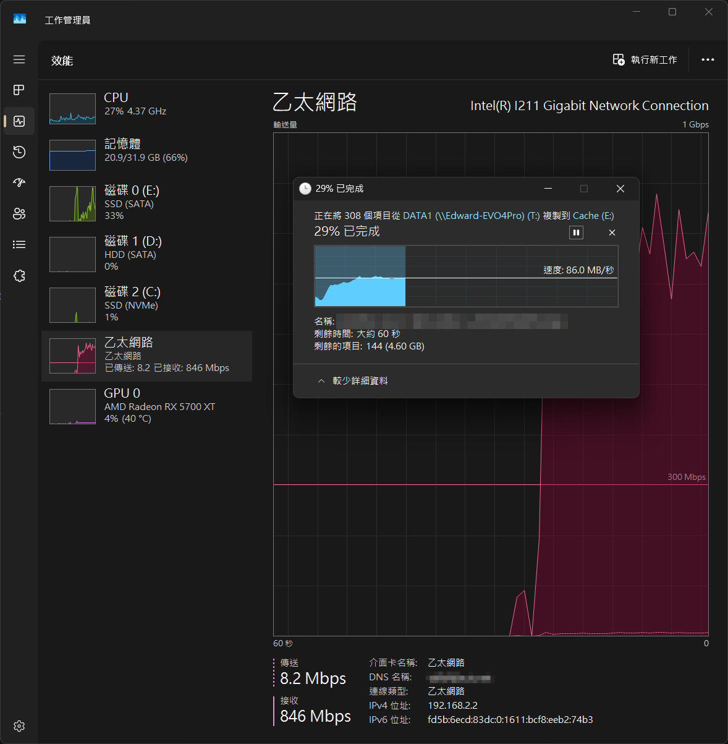Minimize the Task Manager window
Image resolution: width=728 pixels, height=744 pixels.
click(637, 12)
